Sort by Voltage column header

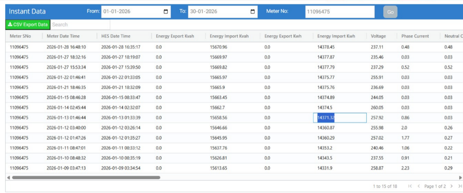[378, 36]
